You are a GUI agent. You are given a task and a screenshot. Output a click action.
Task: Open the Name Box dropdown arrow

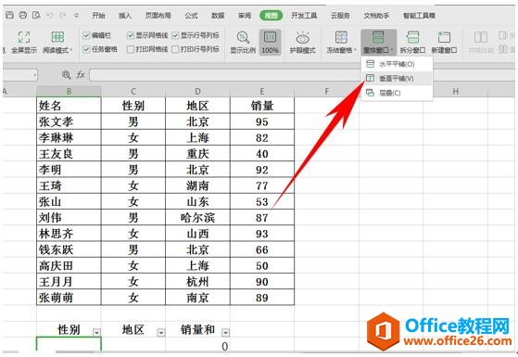coord(34,75)
